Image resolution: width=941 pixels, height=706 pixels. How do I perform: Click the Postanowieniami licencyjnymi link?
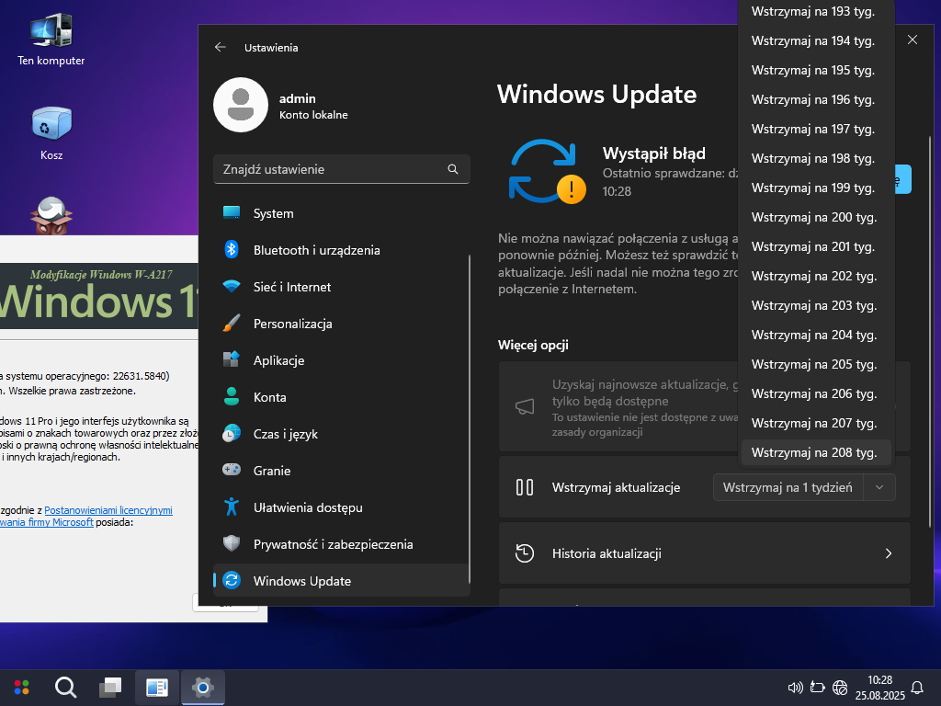108,510
